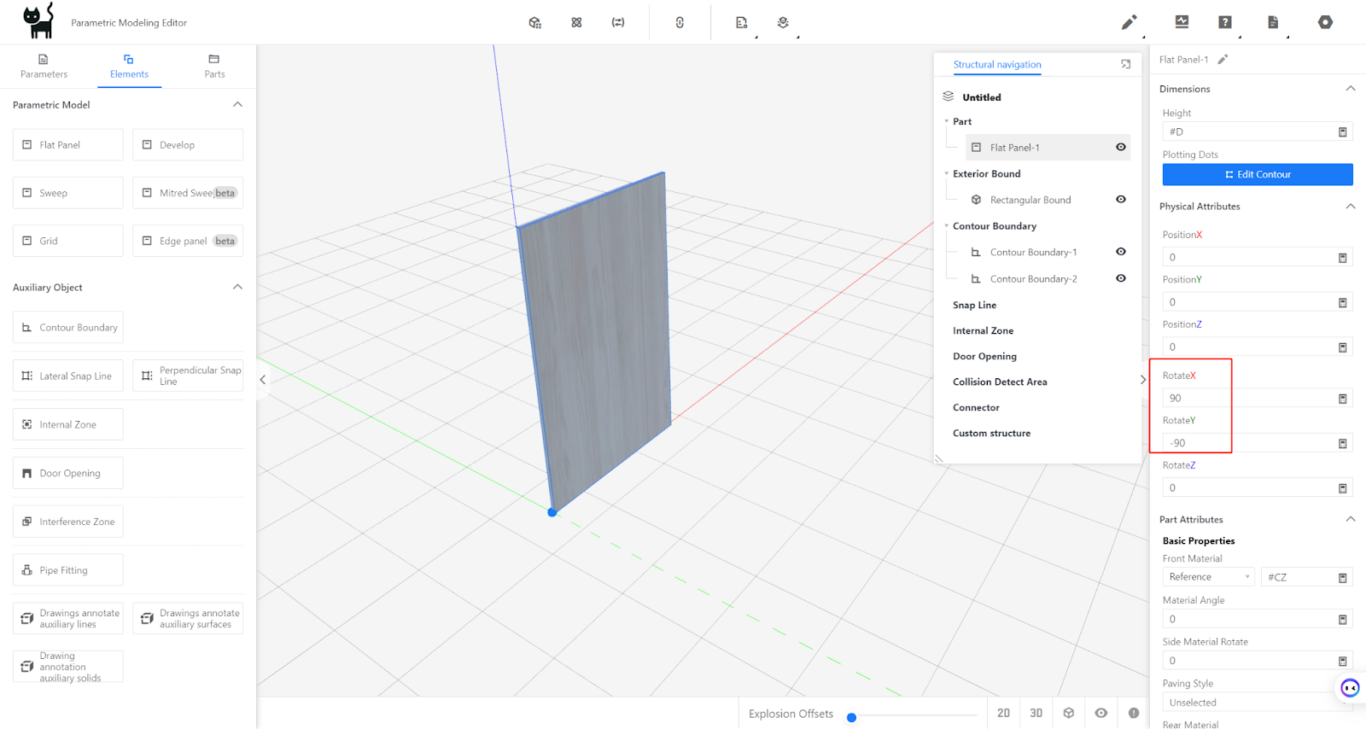Switch to the Parts tab
Viewport: 1366px width, 729px height.
tap(214, 67)
